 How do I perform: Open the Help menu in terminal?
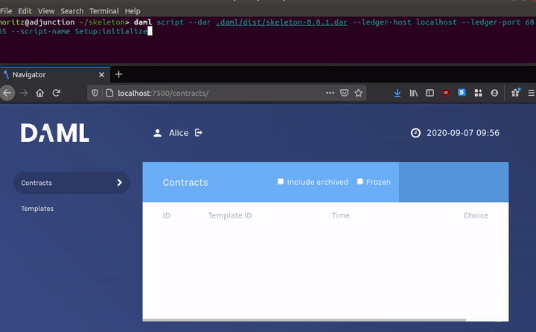[133, 11]
